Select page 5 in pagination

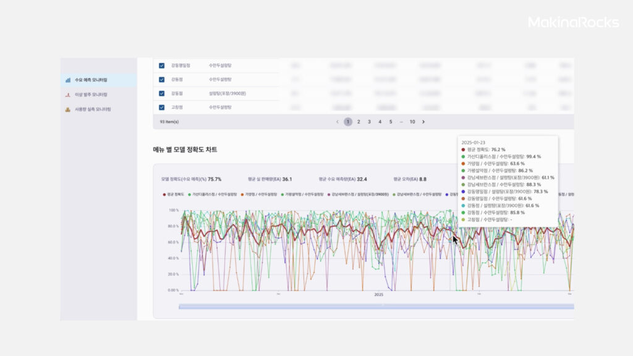(x=391, y=122)
